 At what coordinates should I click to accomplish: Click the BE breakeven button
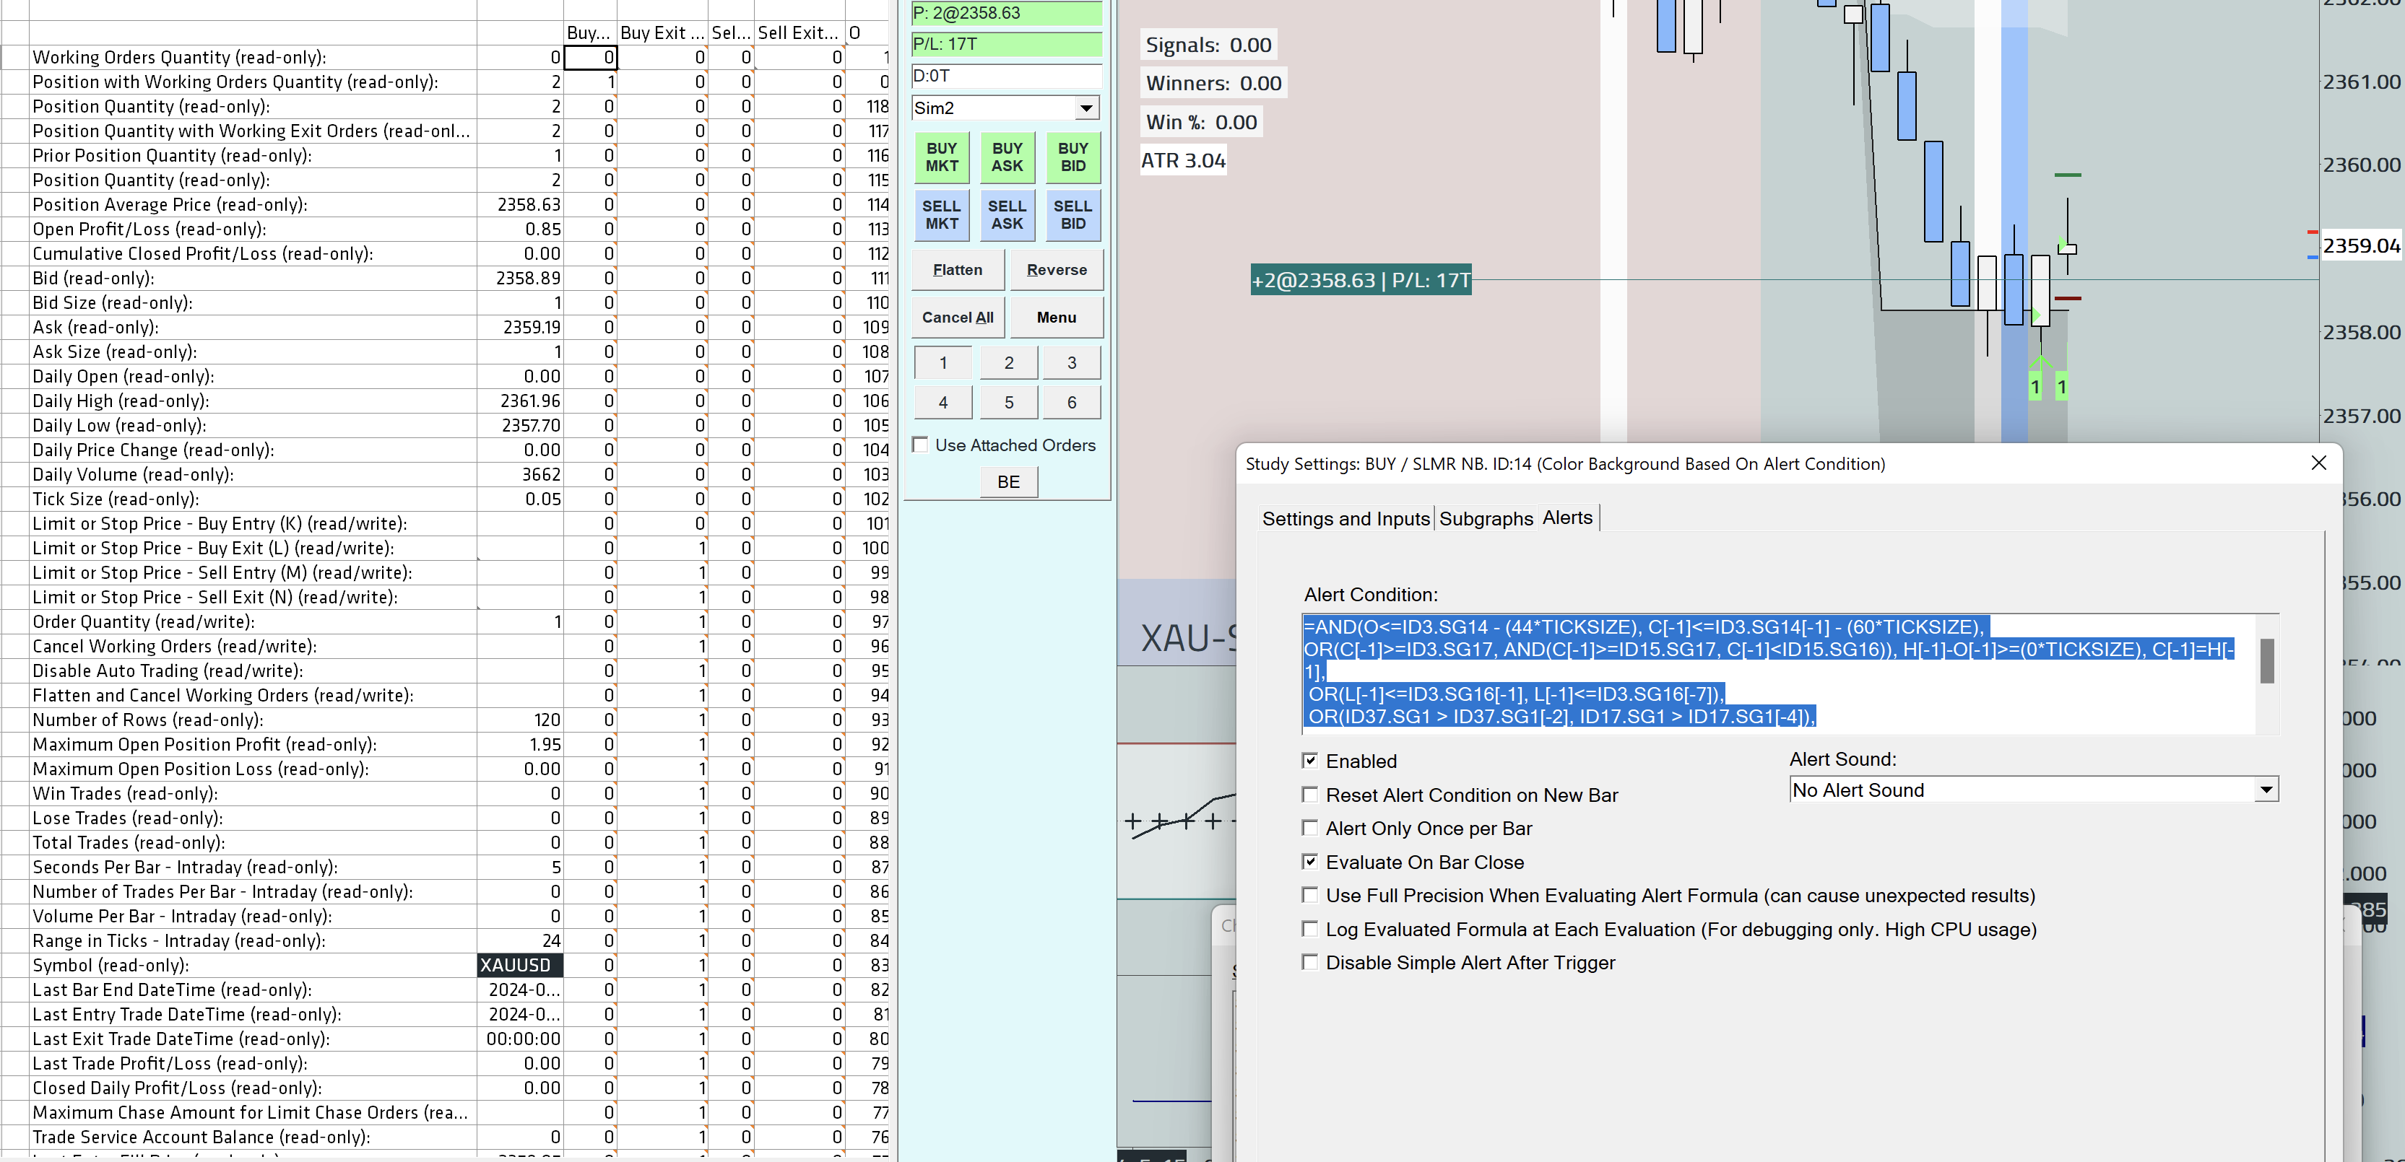click(x=1008, y=481)
